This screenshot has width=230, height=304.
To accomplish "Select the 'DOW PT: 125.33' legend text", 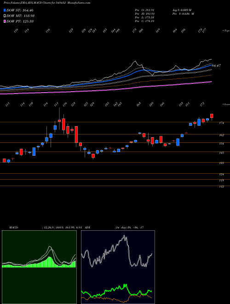I will (20, 21).
